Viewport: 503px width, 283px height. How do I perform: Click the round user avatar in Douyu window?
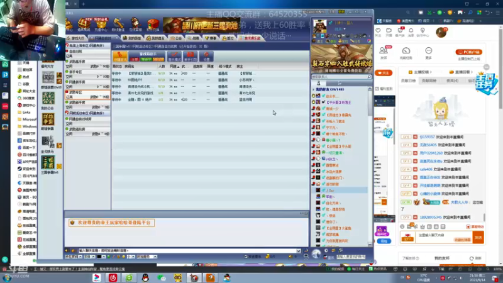(x=441, y=32)
